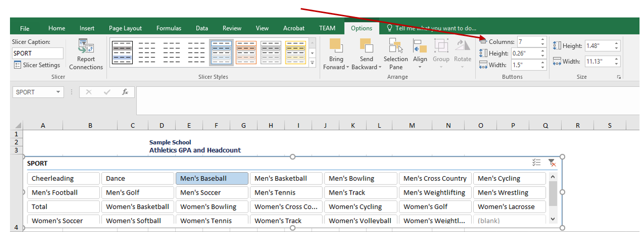Toggle multi-select in SPORT slicer

point(537,163)
